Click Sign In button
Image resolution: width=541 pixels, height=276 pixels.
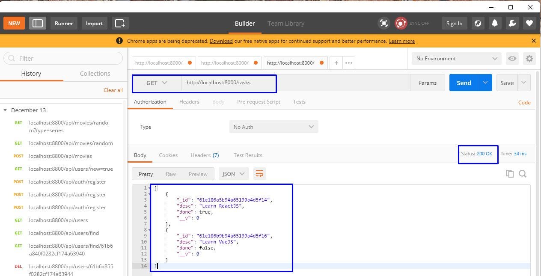[454, 23]
